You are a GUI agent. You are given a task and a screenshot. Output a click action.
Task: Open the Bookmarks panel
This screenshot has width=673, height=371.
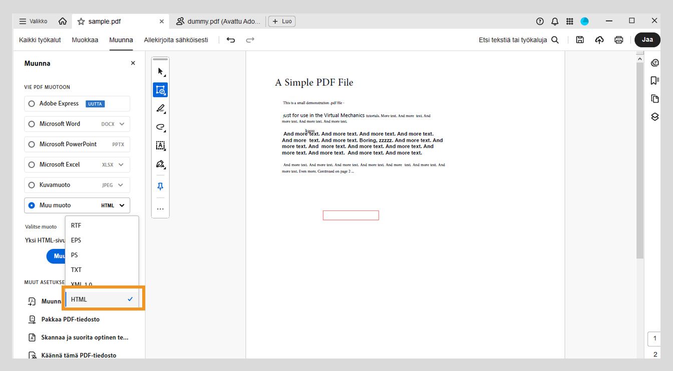point(655,80)
